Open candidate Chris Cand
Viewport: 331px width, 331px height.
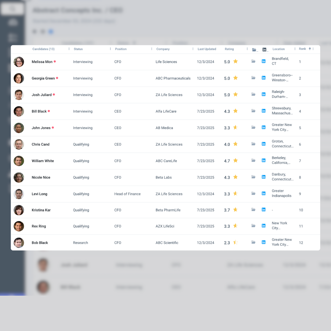tap(41, 145)
